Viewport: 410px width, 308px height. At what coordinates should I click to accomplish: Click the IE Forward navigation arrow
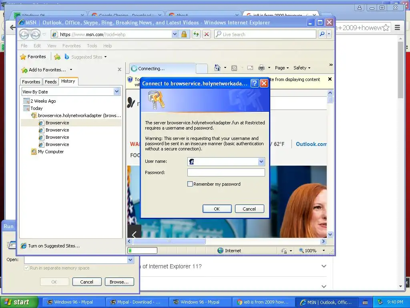[x=36, y=34]
